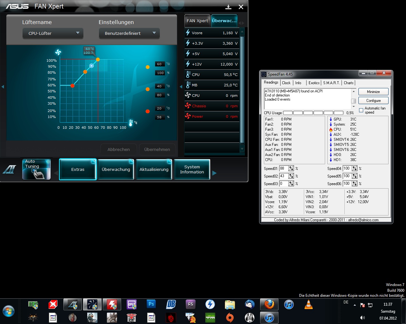Click the 60 °C temperature input field
The height and width of the screenshot is (324, 406).
tap(159, 64)
